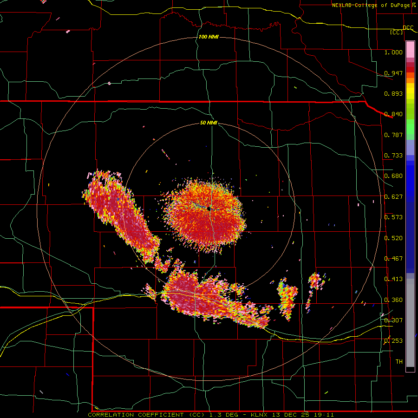
Task: Click the 0.627 color scale value
Action: pos(393,196)
